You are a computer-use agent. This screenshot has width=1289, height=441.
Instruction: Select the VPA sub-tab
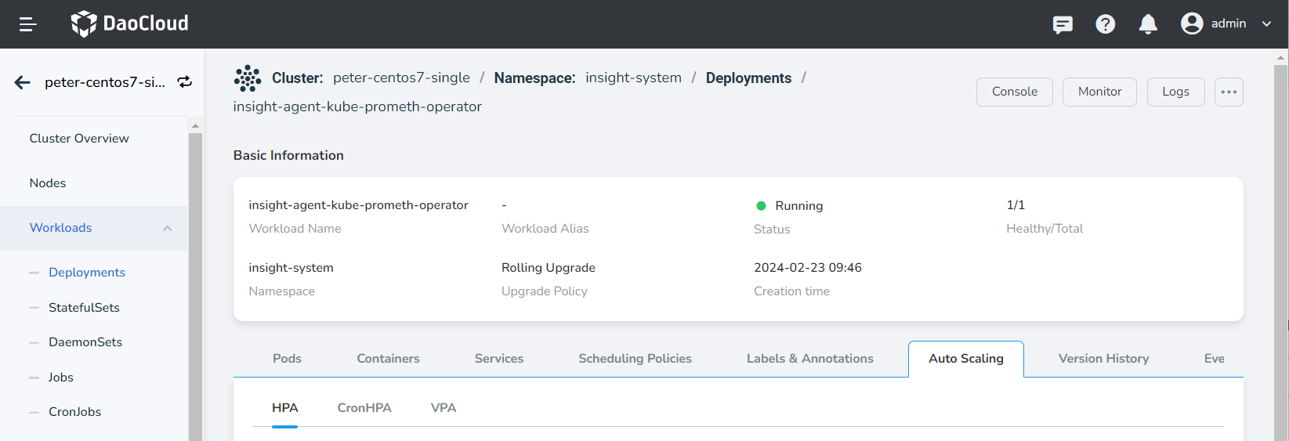pos(444,408)
